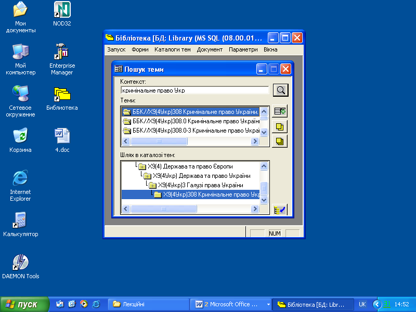The height and width of the screenshot is (312, 416).
Task: Open Каталоги тем menu
Action: click(x=173, y=49)
